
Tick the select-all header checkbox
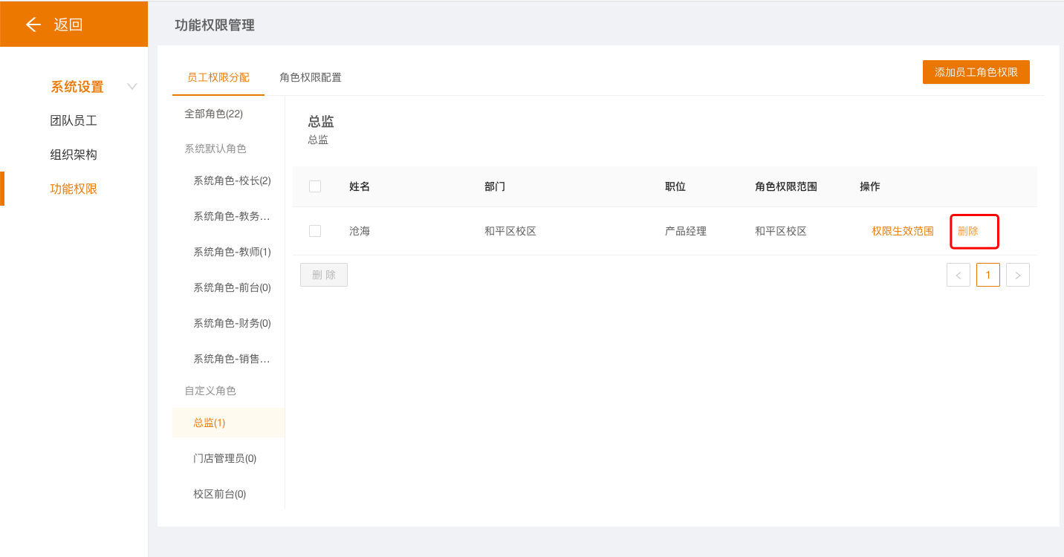315,186
